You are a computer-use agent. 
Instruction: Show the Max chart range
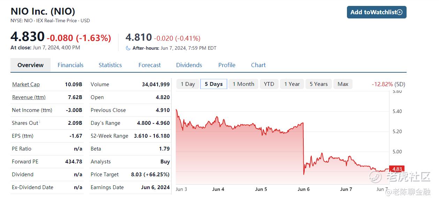(x=343, y=84)
